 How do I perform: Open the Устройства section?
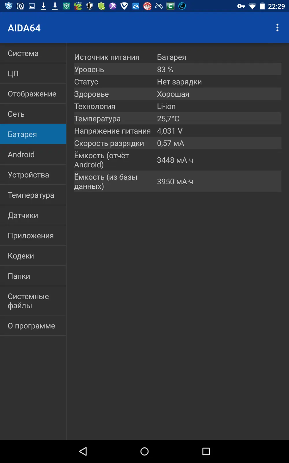[33, 175]
